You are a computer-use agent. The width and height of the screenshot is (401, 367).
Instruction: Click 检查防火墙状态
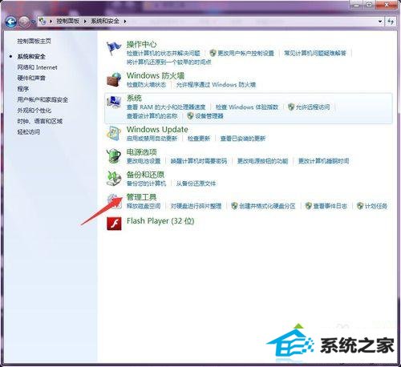pyautogui.click(x=146, y=85)
